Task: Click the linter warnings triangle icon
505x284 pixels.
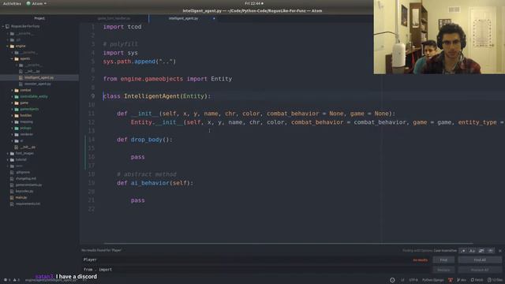Action: (x=15, y=280)
